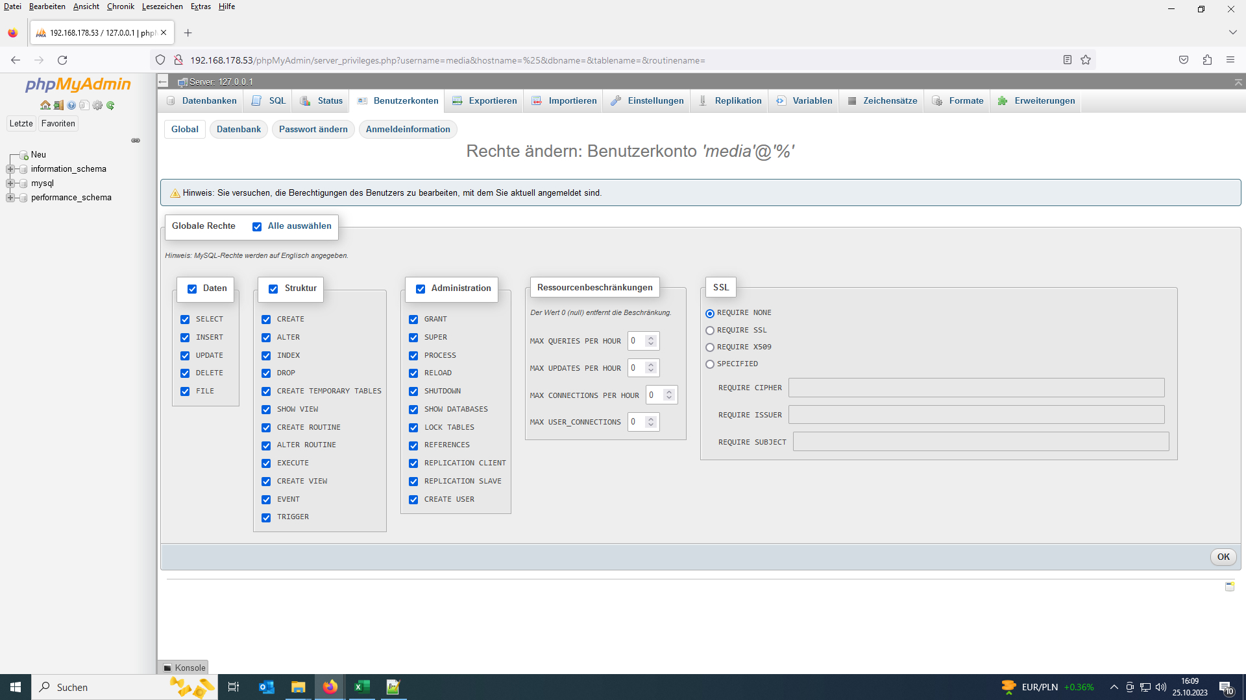
Task: Toggle the Administration group checkbox
Action: 421,289
